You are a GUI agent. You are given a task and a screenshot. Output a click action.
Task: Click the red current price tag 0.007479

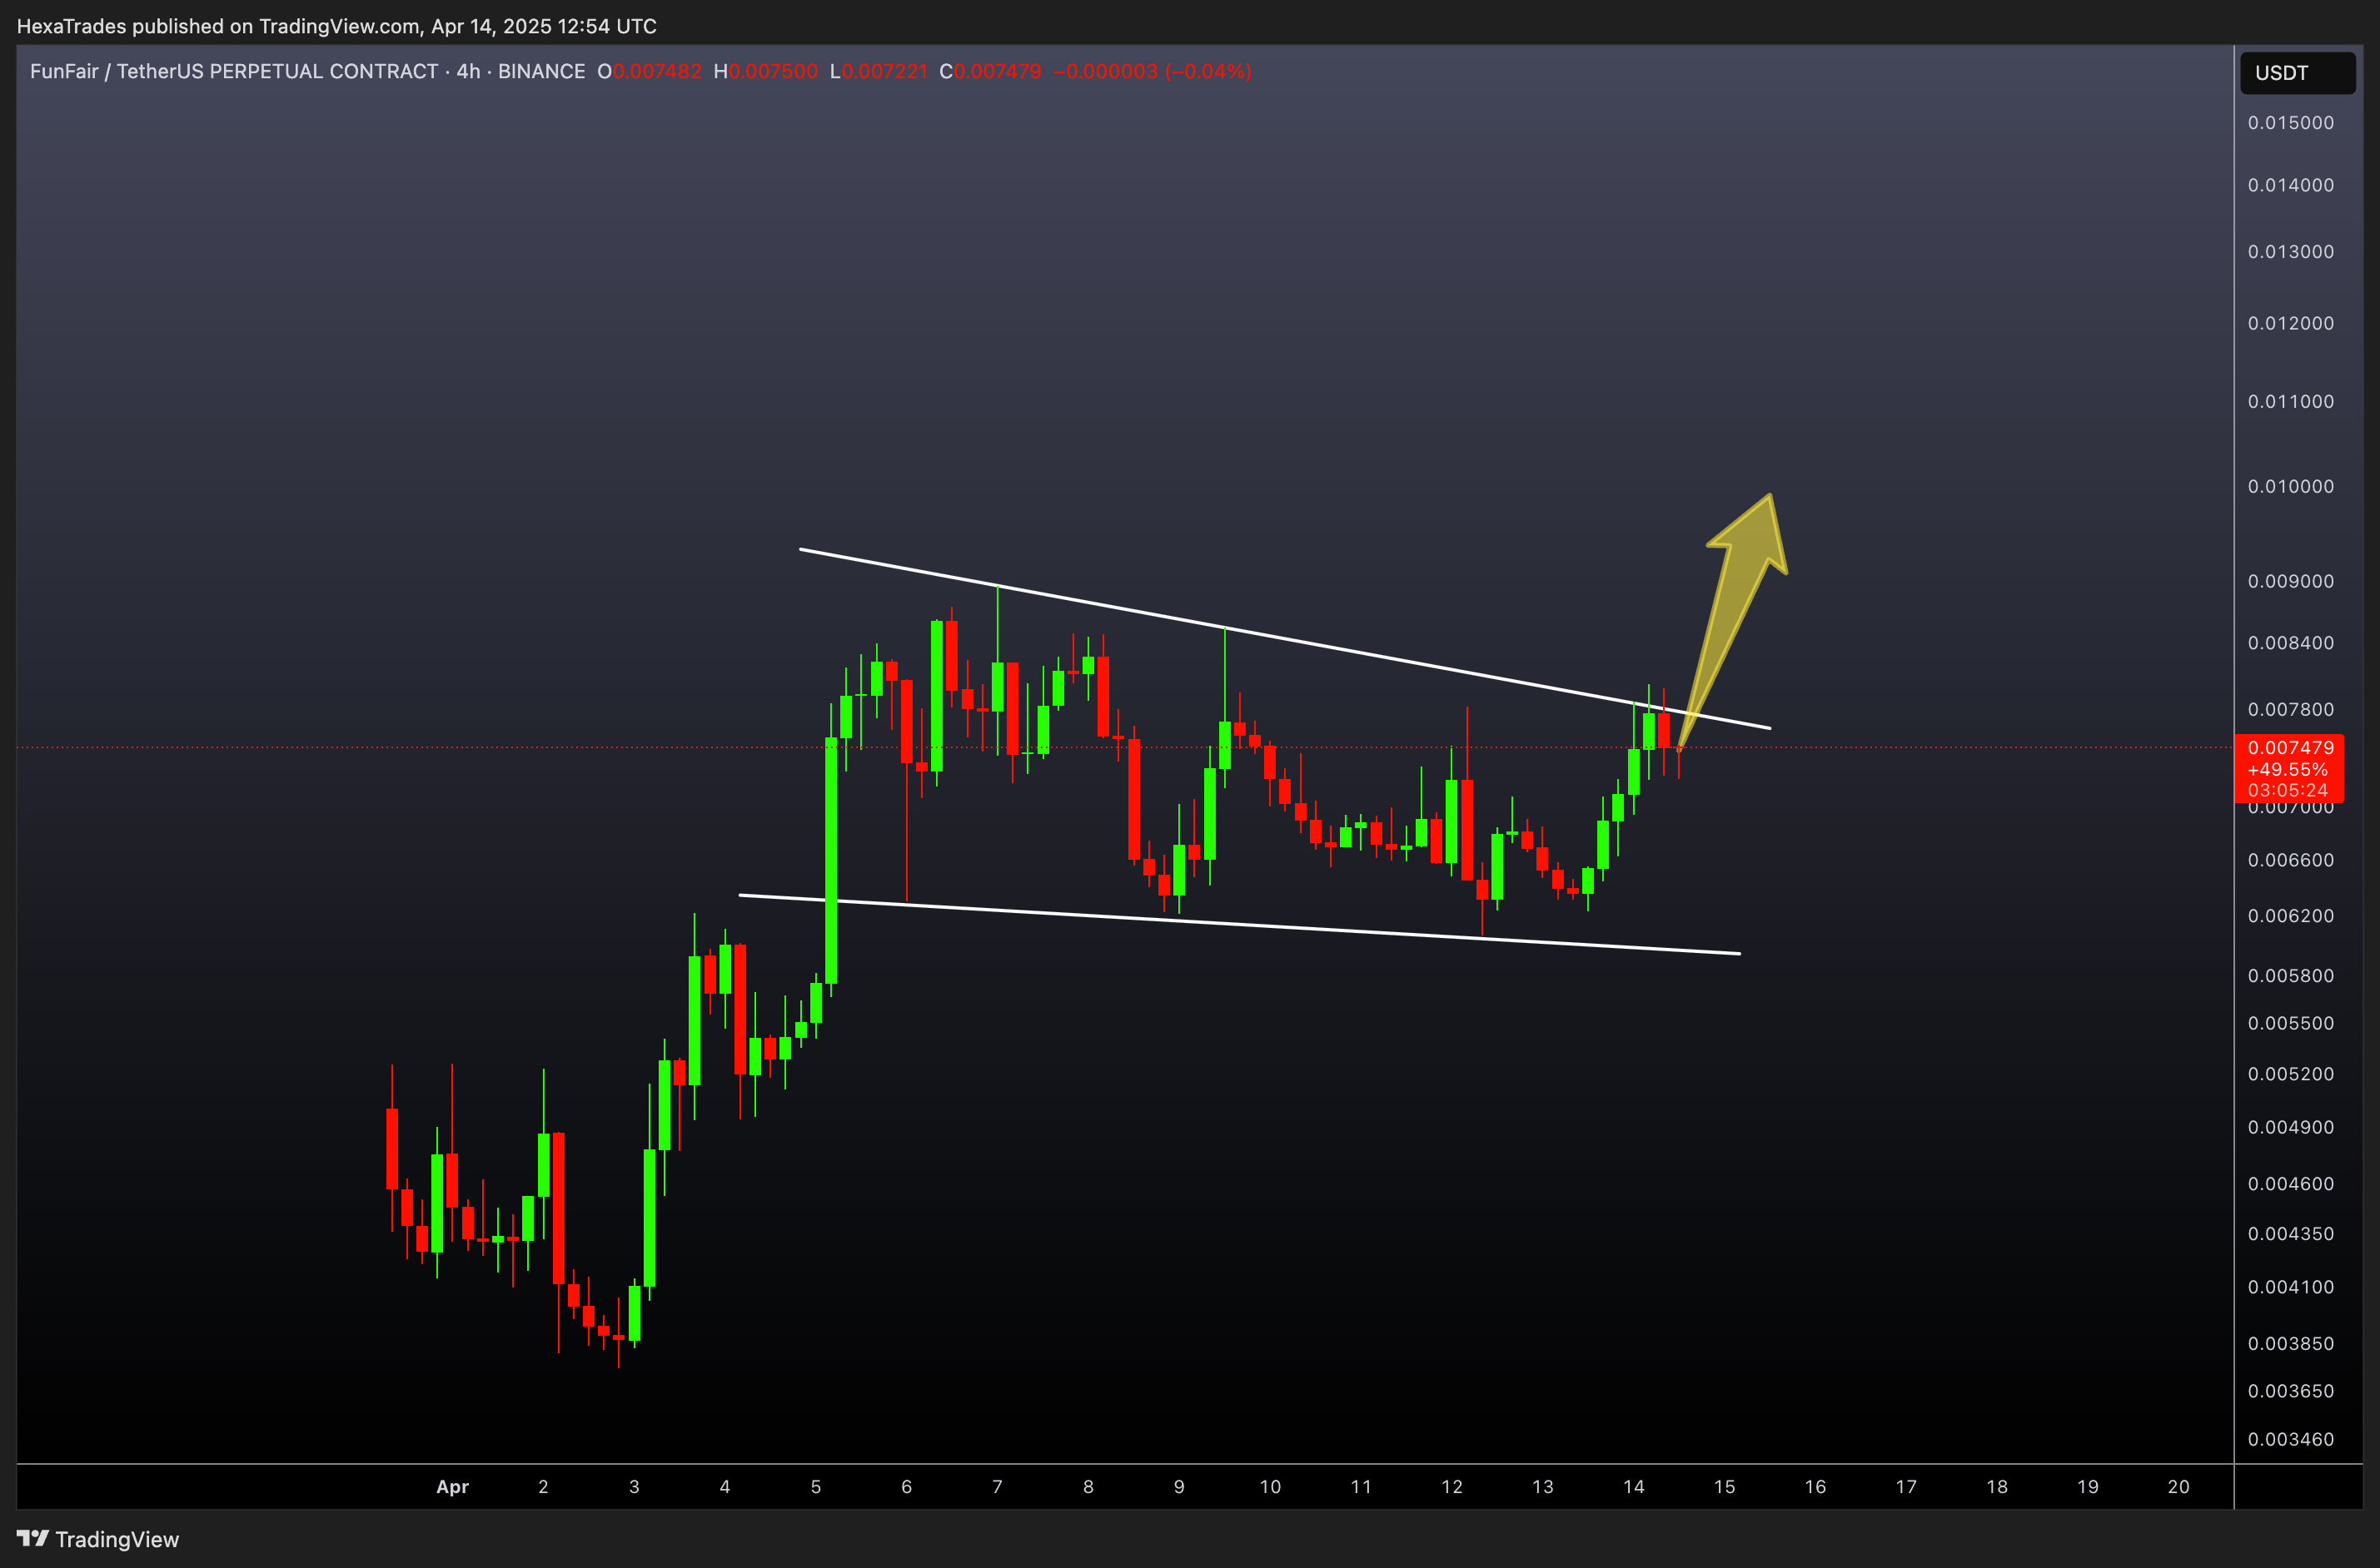(x=2290, y=748)
